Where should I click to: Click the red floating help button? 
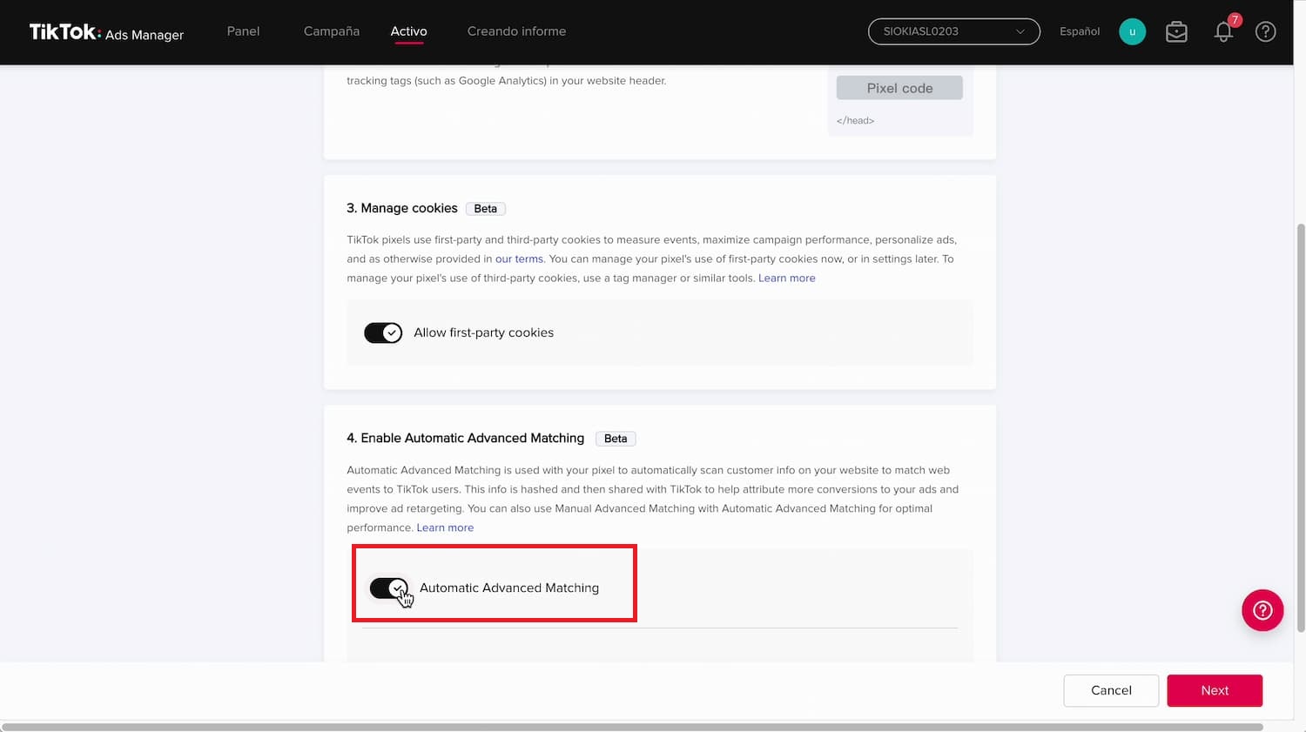(x=1262, y=611)
